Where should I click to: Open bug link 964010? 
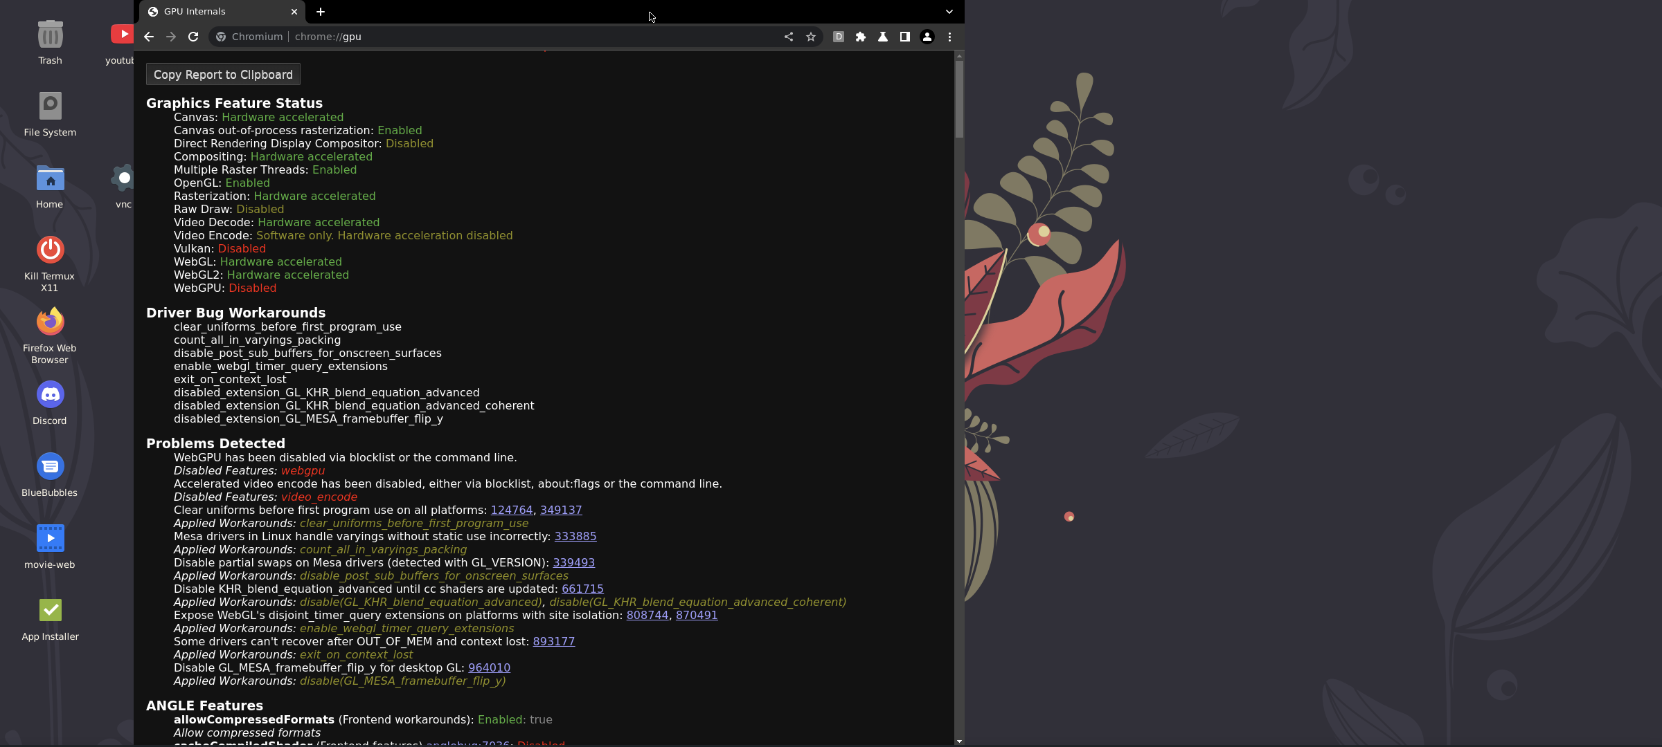point(489,667)
